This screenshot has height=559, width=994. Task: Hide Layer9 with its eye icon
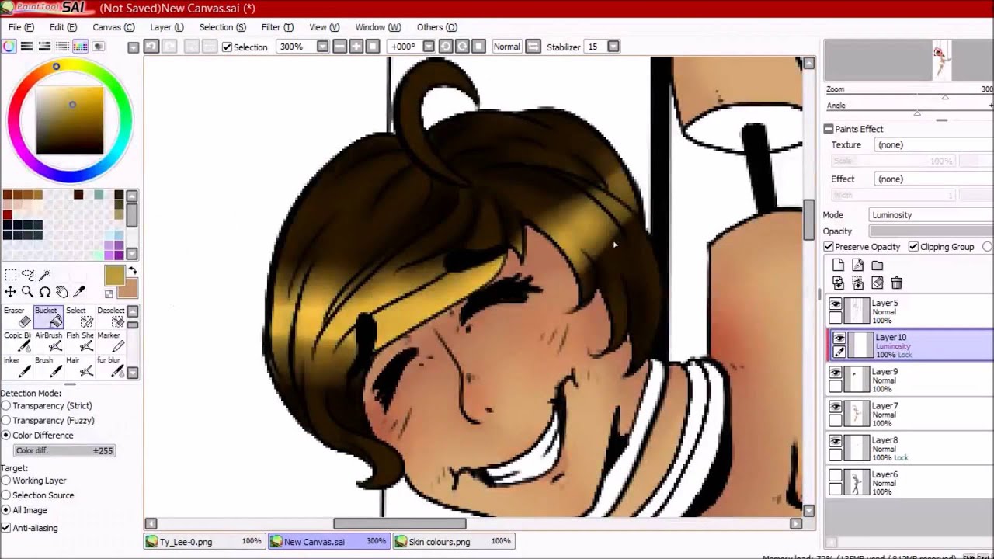tap(836, 373)
